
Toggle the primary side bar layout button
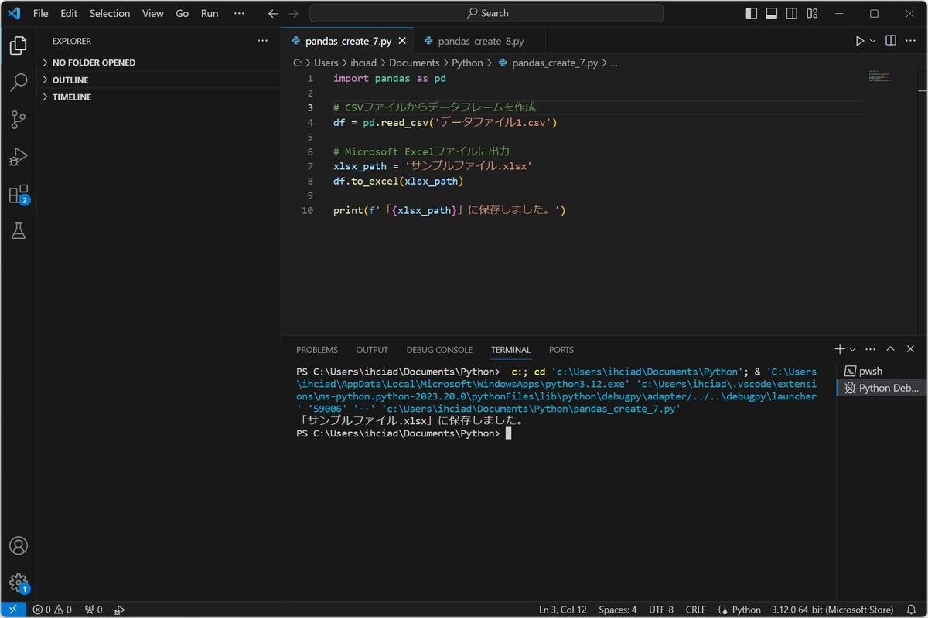[751, 13]
